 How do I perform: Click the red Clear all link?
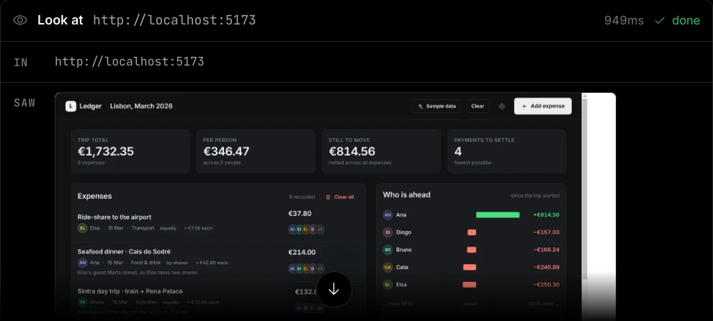[340, 197]
